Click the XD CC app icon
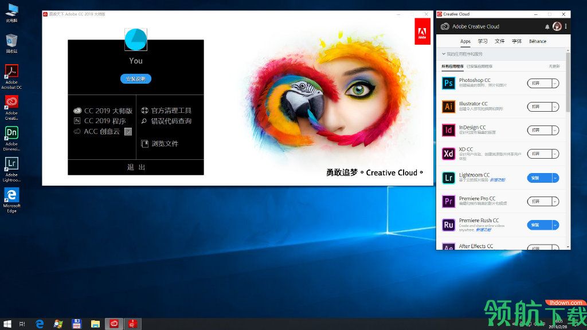The width and height of the screenshot is (587, 330). 448,154
